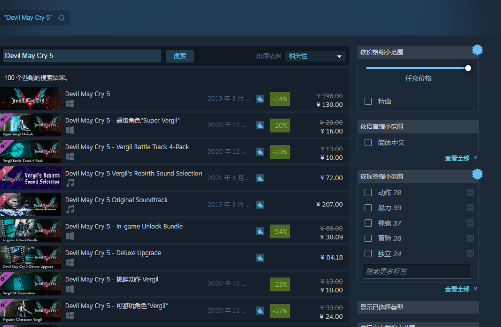Image resolution: width=501 pixels, height=327 pixels.
Task: Expand 查看全部 under tag filter
Action: 461,289
